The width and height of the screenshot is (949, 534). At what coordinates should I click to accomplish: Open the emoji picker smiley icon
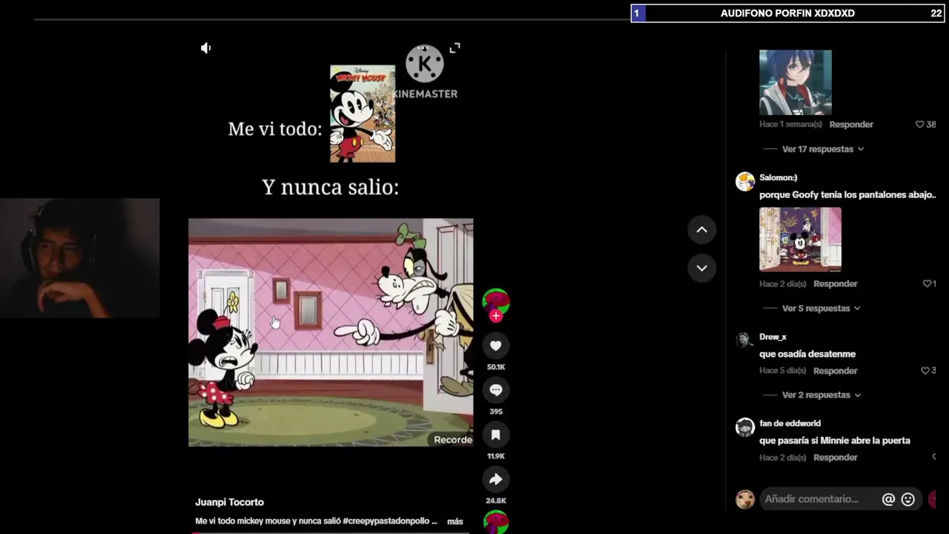(907, 500)
